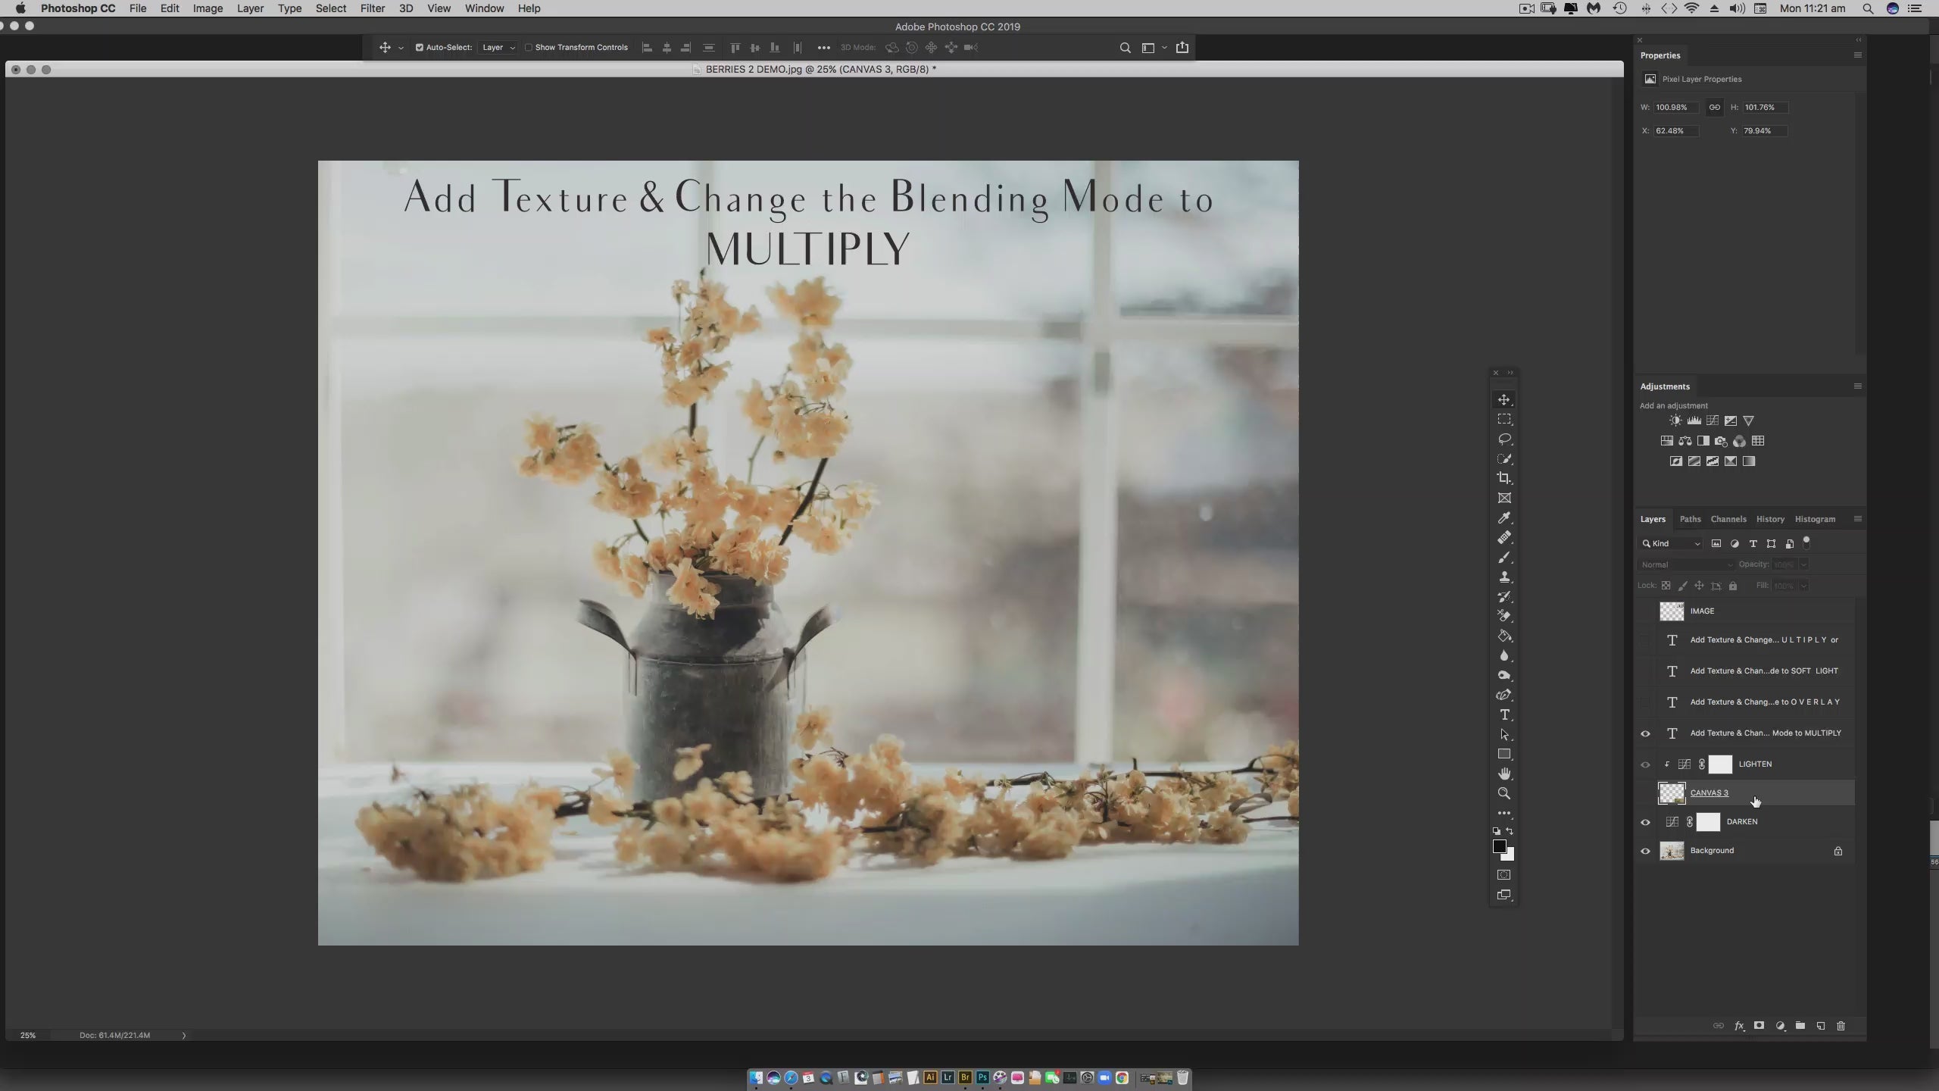Open the Auto-Select Layer dropdown
Screen dimensions: 1939x1091
(x=498, y=47)
